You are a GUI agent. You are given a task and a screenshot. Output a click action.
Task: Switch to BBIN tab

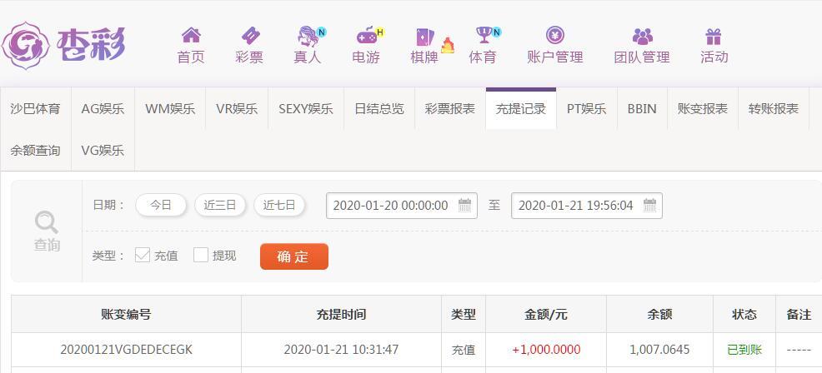coord(642,109)
